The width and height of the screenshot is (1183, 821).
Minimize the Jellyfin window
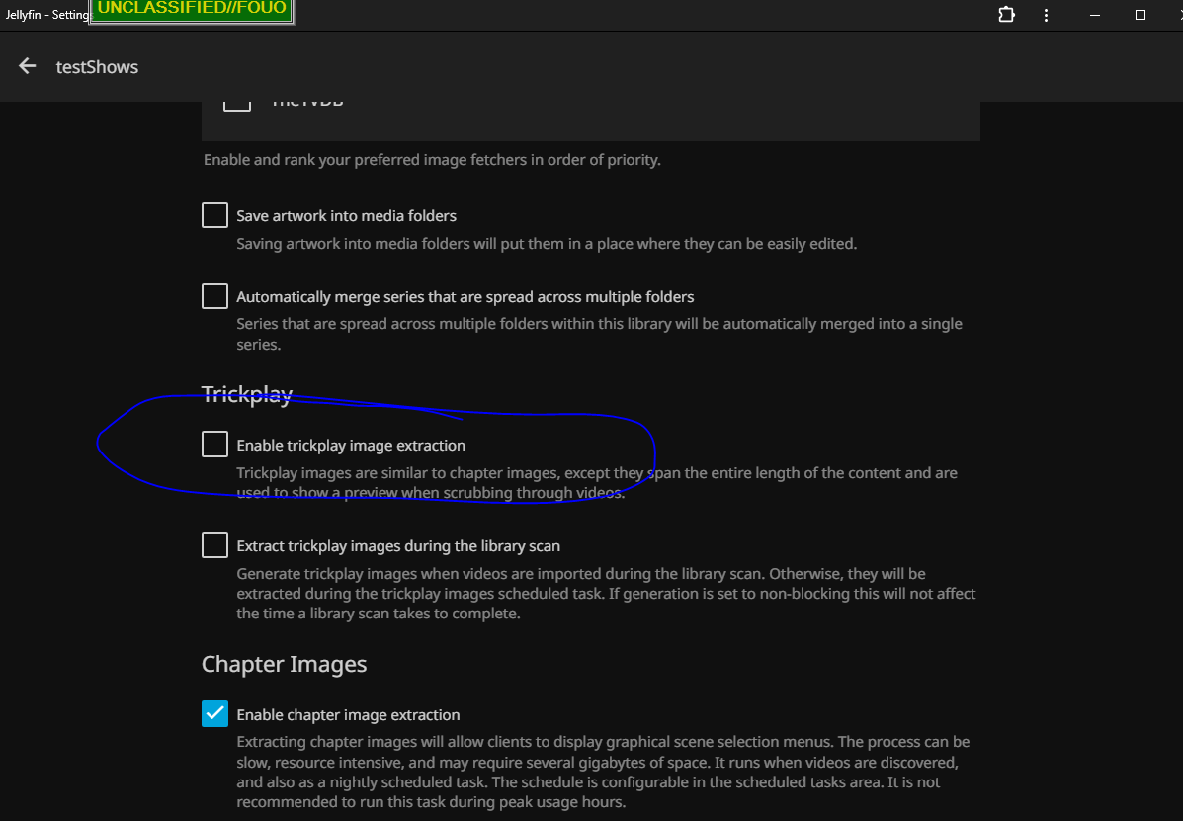(x=1095, y=15)
